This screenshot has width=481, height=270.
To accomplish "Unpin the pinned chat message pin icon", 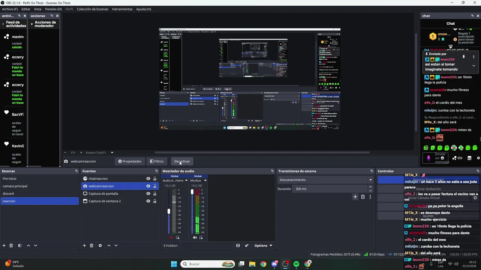I will pos(464,57).
